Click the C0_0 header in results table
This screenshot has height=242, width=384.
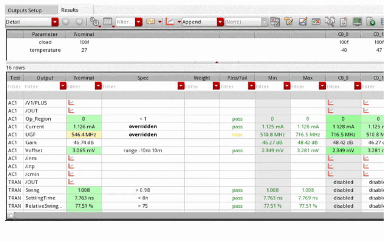[343, 78]
